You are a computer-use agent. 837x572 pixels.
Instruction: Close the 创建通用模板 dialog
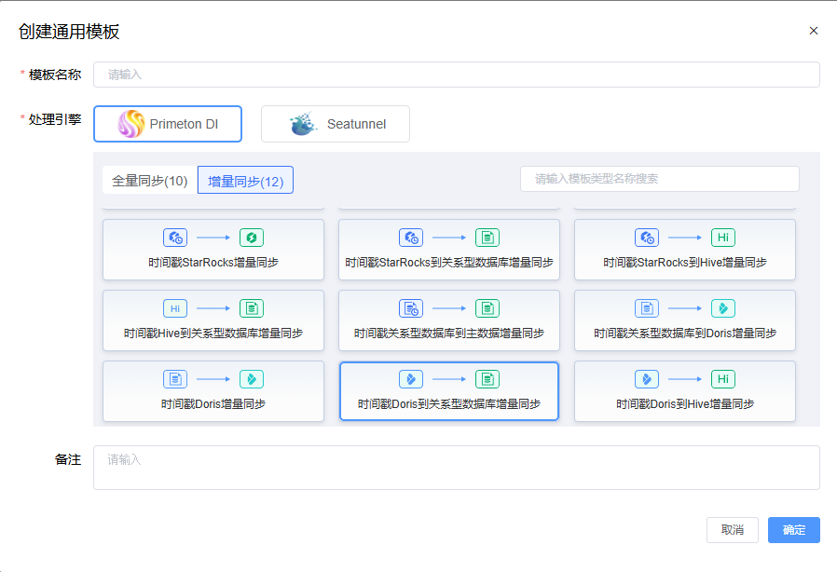coord(813,31)
